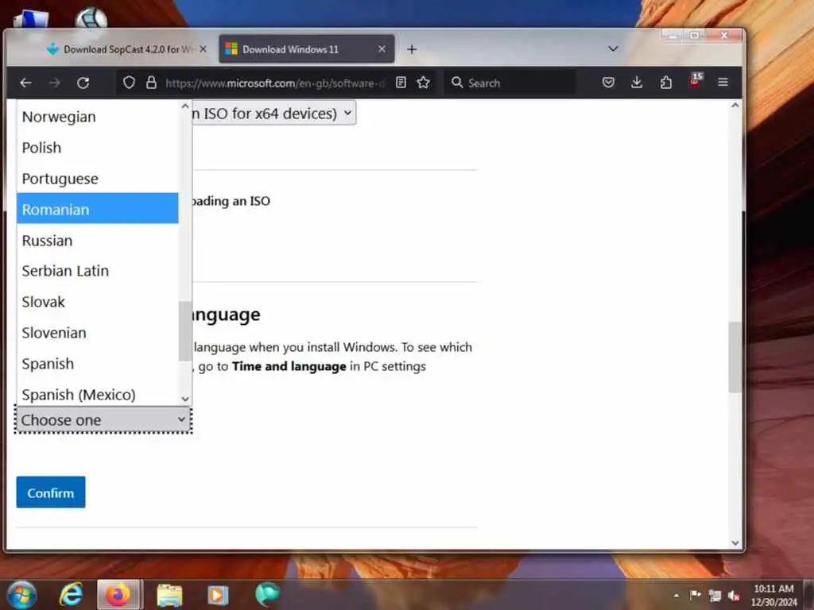Viewport: 814px width, 610px height.
Task: Click the forward navigation arrow
Action: click(55, 83)
